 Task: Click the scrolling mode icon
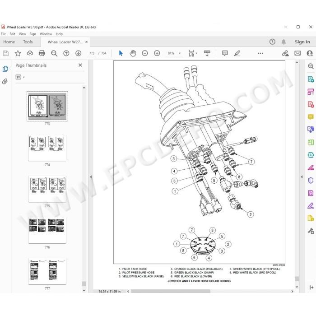207,53
